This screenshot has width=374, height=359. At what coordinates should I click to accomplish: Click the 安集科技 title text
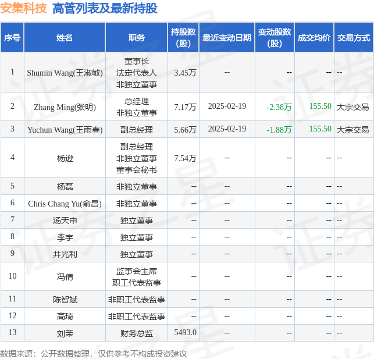point(23,8)
